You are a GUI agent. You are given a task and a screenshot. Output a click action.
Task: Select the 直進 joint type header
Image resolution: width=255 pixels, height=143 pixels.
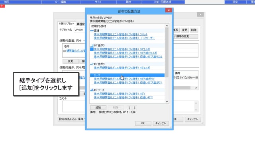tap(127, 31)
